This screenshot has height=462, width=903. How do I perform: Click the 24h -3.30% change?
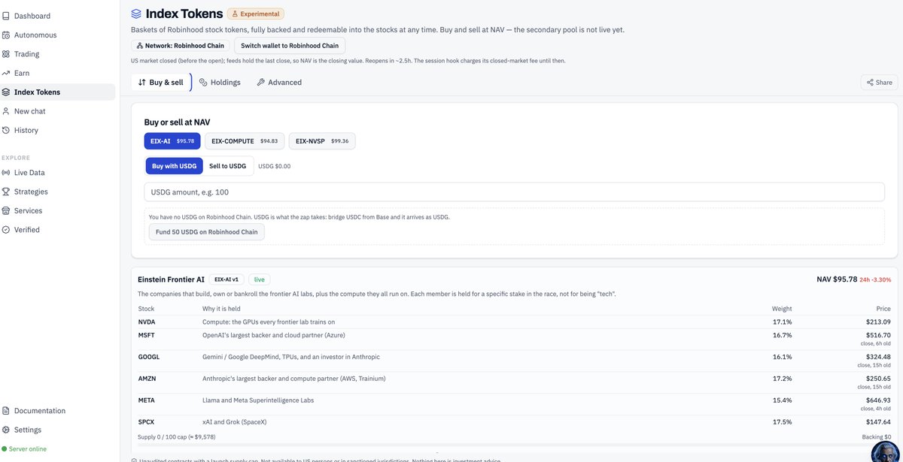click(x=876, y=279)
